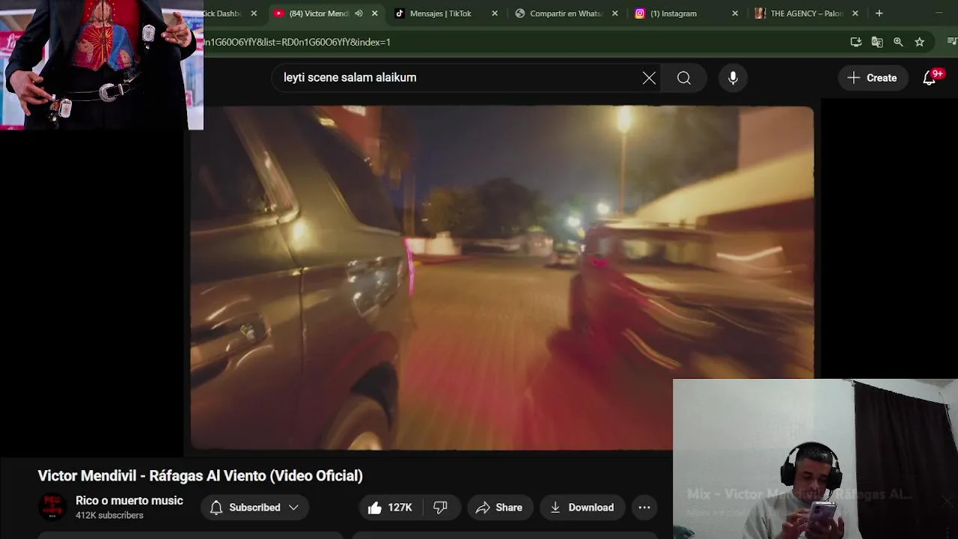This screenshot has width=958, height=539.
Task: Open the media control icon in toolbar
Action: pos(952,42)
